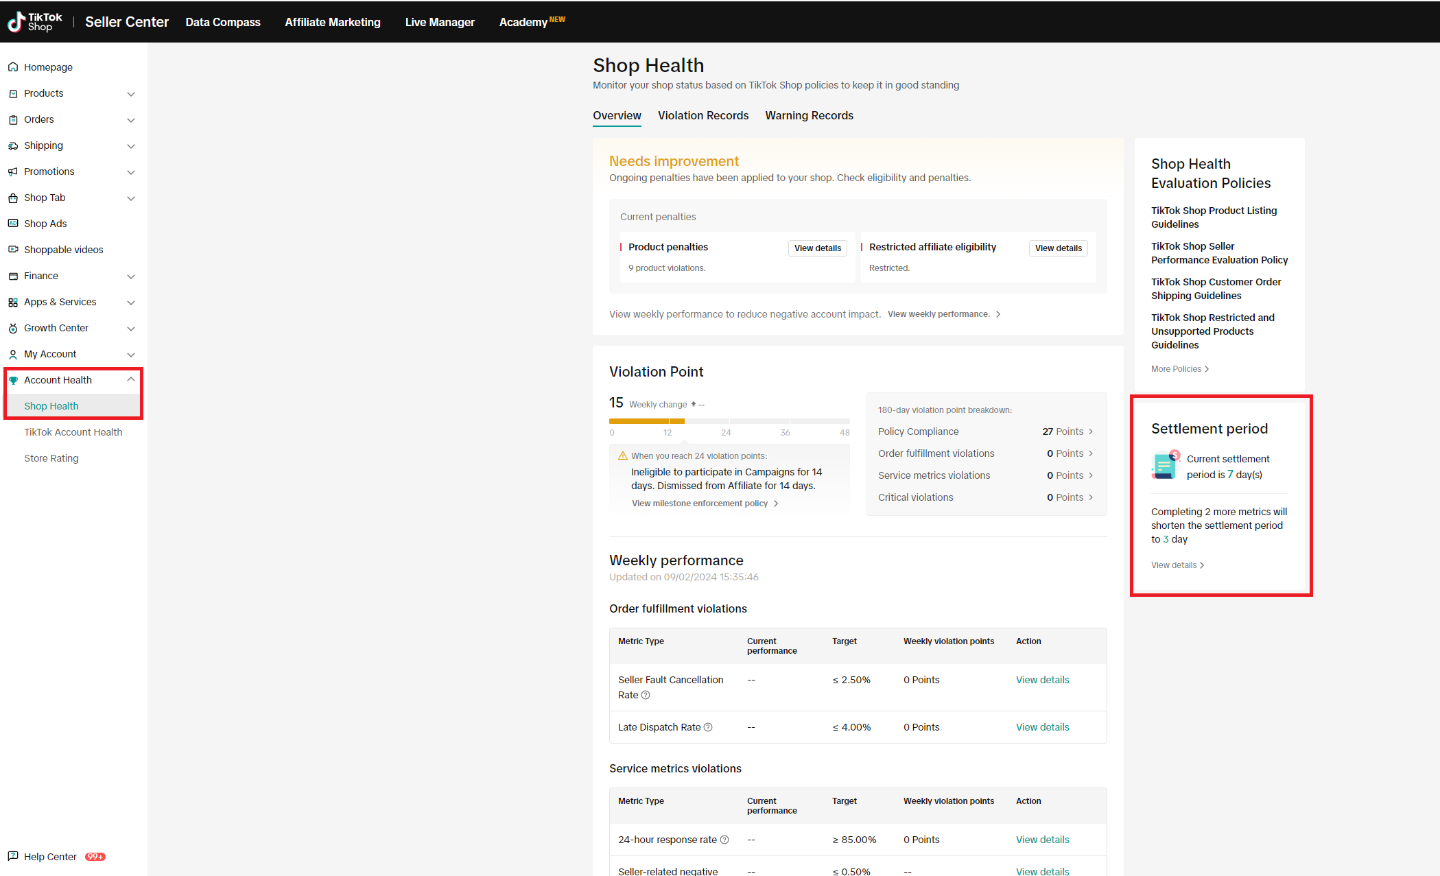Click the Seller Fault Cancellation Rate help icon
Image resolution: width=1440 pixels, height=876 pixels.
tap(646, 695)
